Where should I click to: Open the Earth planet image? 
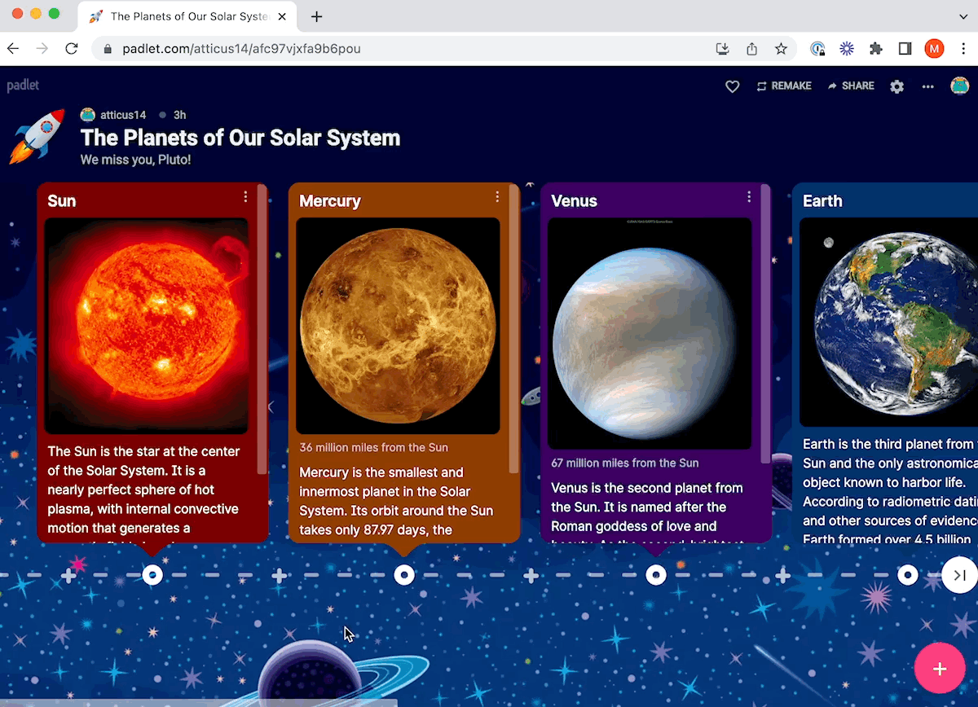click(888, 322)
